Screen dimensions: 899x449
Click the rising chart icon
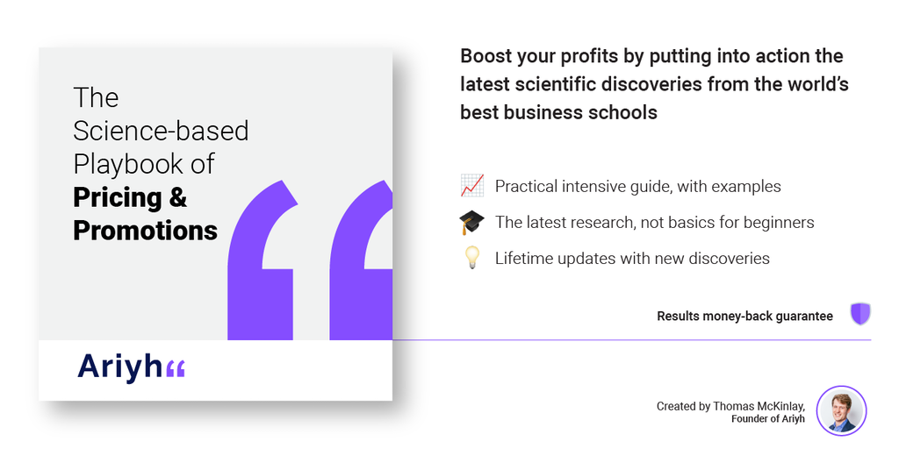[471, 186]
